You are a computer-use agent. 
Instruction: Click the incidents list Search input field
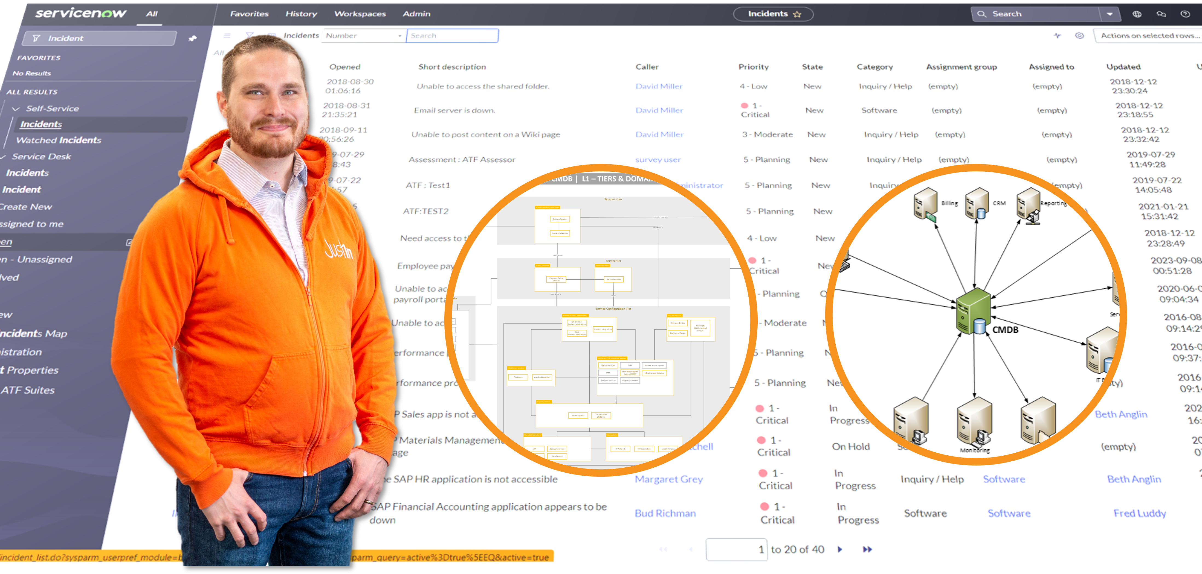point(452,36)
